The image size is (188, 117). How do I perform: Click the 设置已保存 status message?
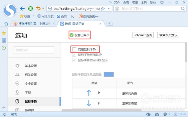click(x=80, y=35)
